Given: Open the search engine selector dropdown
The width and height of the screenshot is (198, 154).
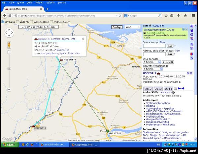Looking at the screenshot, I should coord(126,15).
